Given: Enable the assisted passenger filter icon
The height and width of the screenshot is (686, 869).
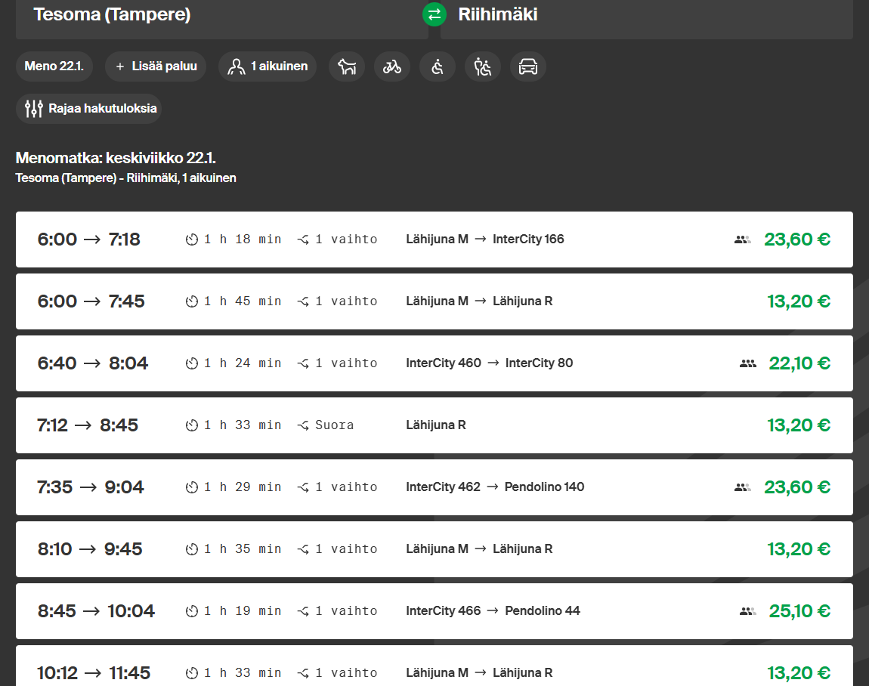Looking at the screenshot, I should [483, 66].
